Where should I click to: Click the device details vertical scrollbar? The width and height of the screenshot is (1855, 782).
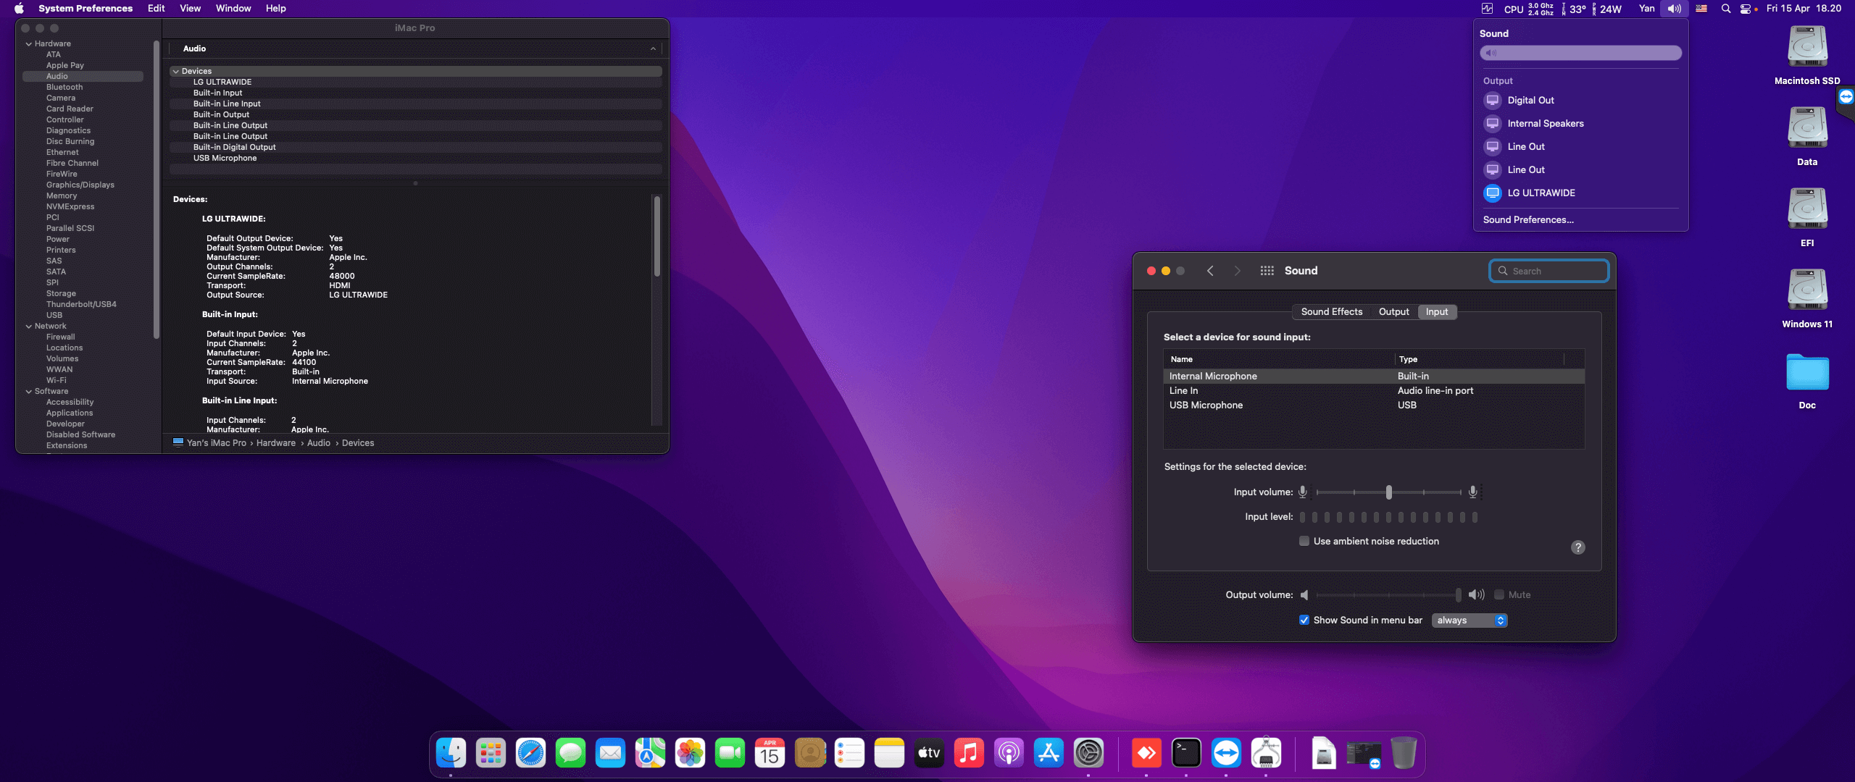(656, 237)
